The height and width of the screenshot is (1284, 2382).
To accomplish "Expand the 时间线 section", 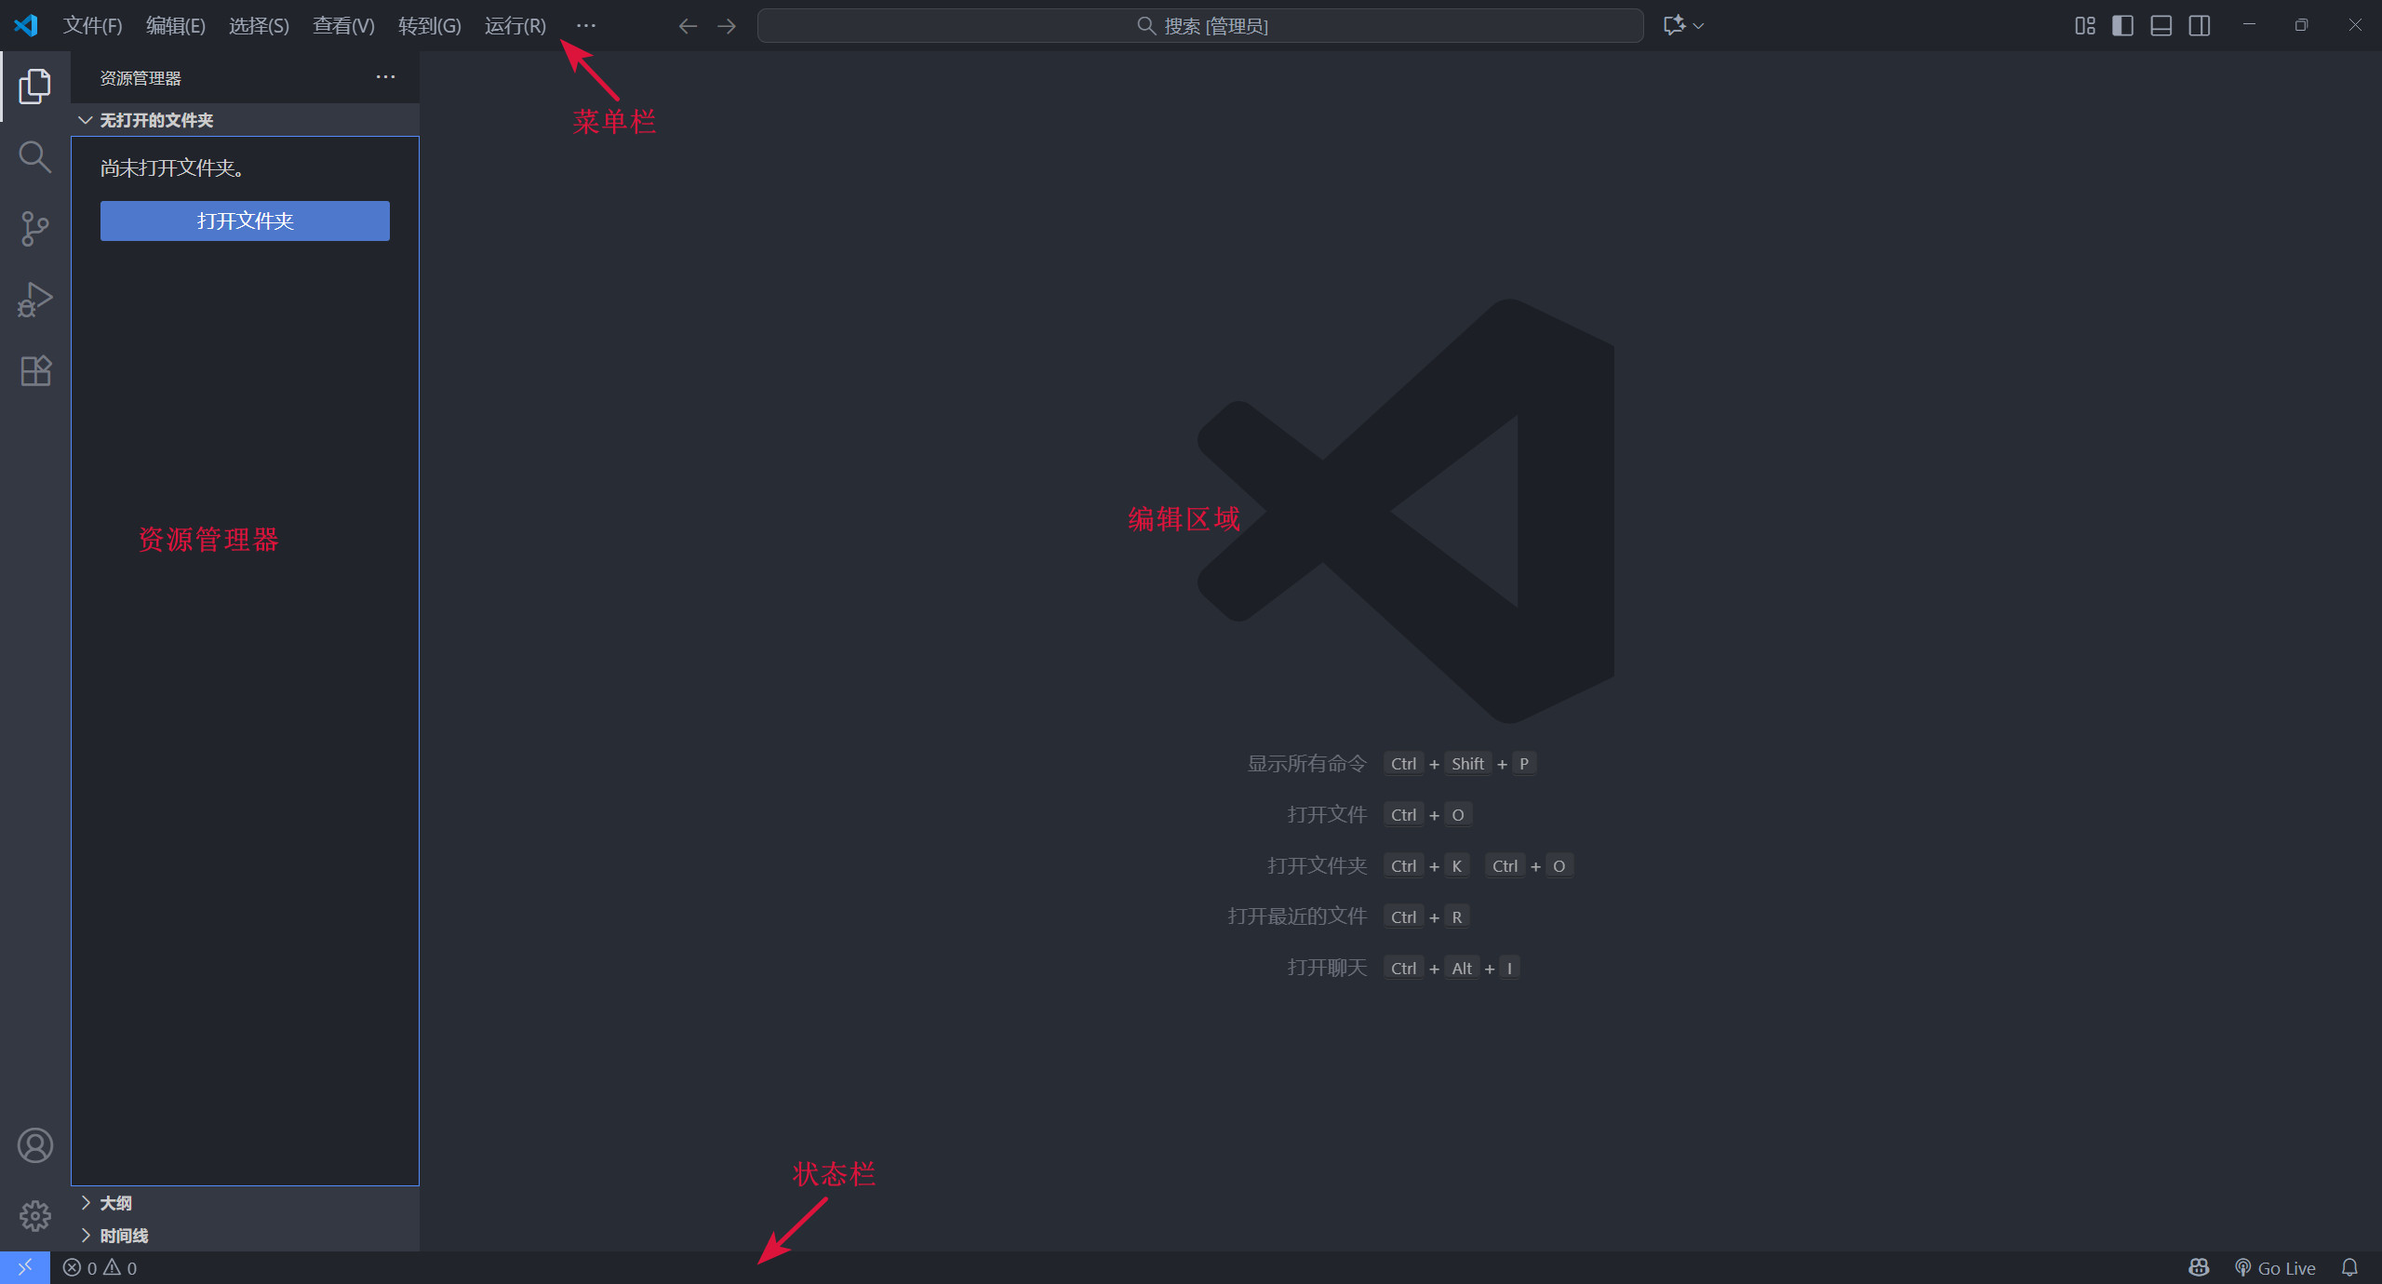I will tap(246, 1236).
